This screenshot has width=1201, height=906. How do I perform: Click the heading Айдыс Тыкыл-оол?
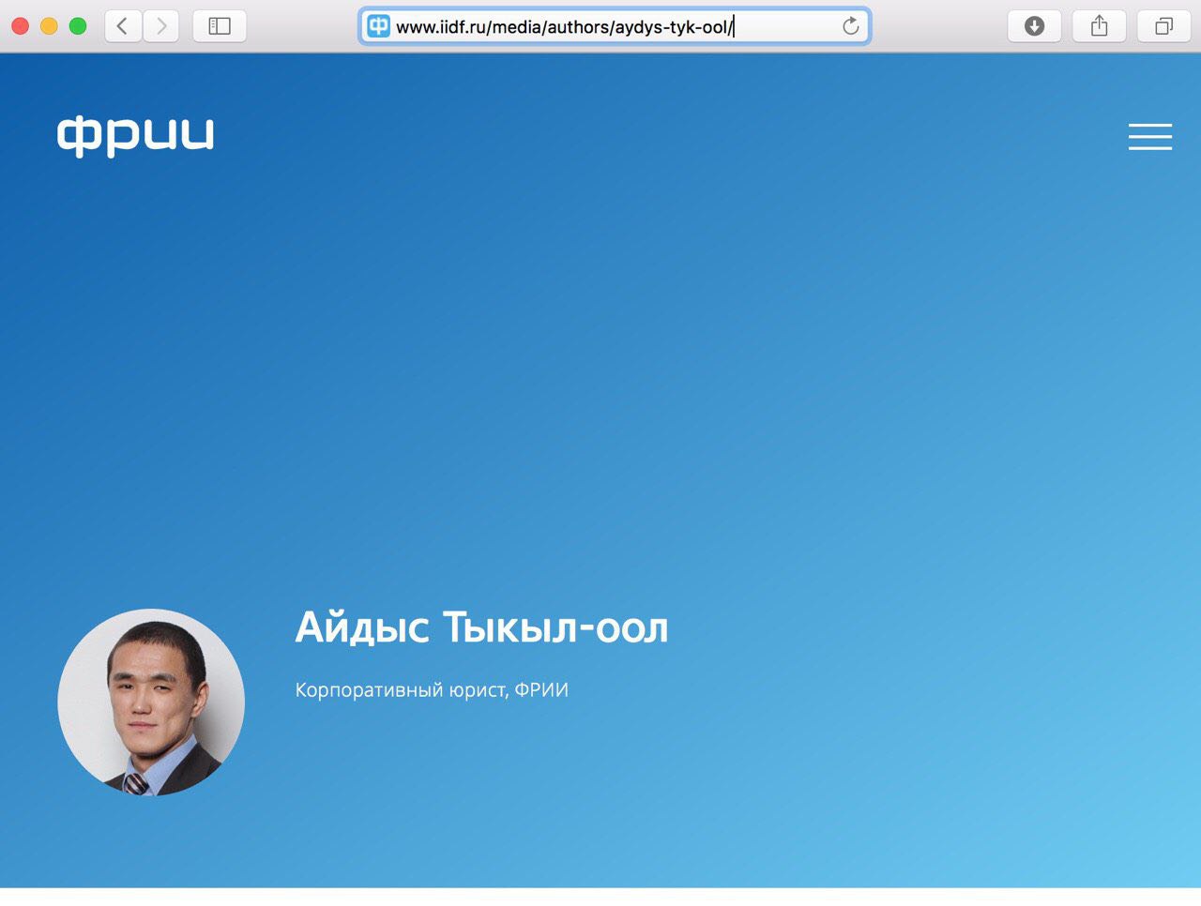click(x=481, y=627)
